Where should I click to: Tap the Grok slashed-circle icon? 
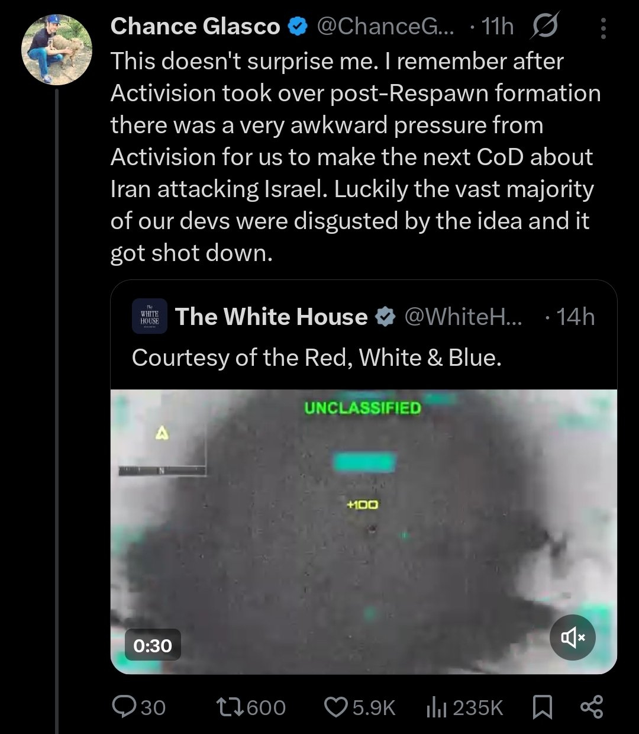545,27
